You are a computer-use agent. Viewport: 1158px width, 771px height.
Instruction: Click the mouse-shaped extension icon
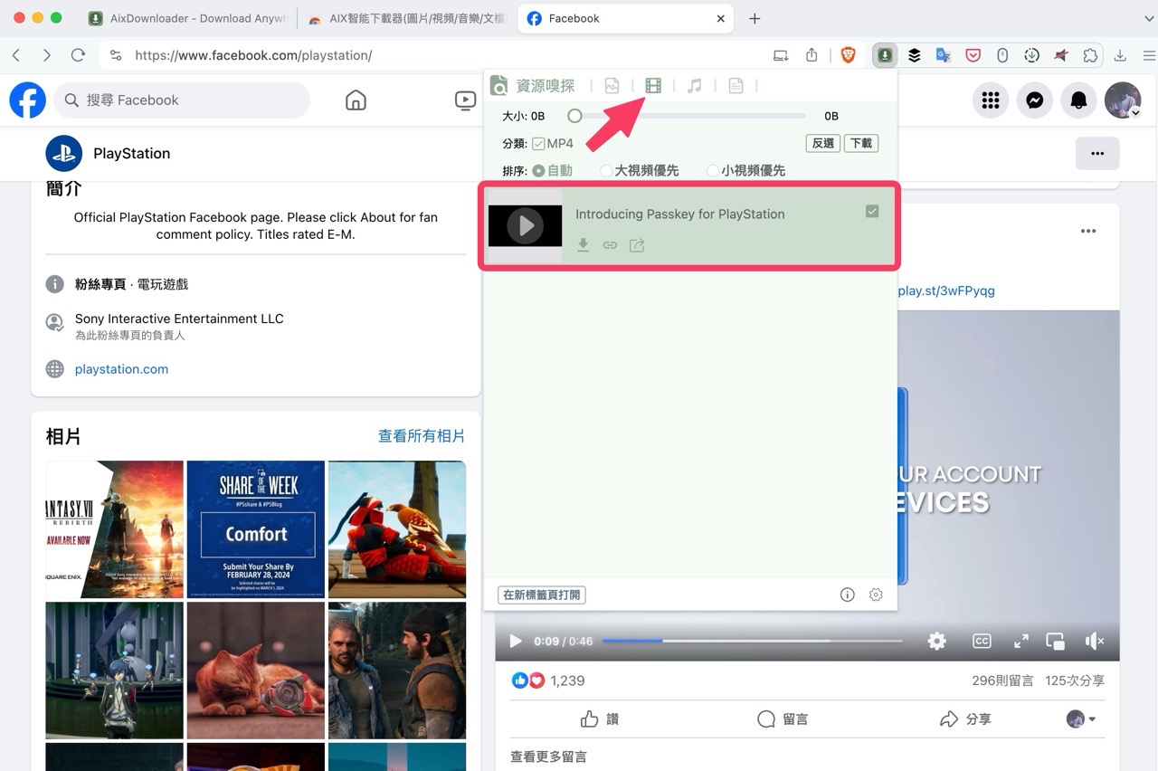click(1002, 55)
